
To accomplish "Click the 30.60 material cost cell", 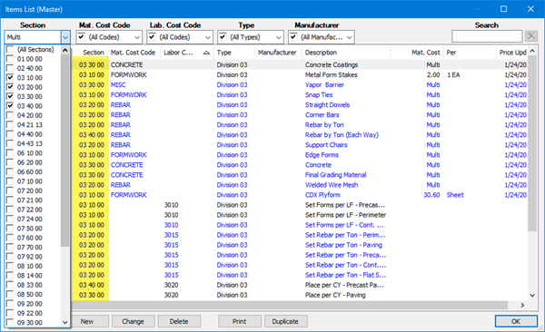I will (x=431, y=195).
